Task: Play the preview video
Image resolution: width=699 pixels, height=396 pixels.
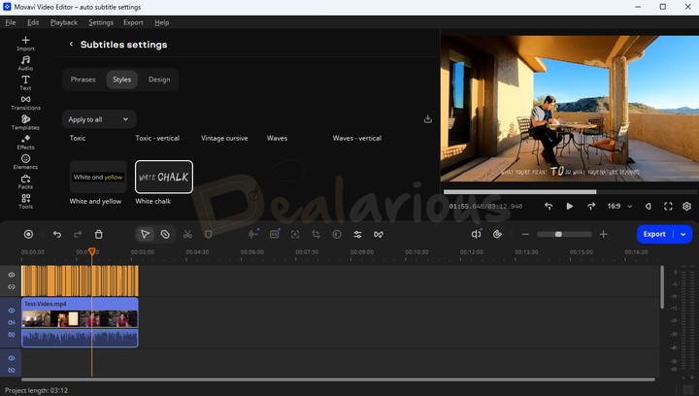Action: (x=569, y=206)
